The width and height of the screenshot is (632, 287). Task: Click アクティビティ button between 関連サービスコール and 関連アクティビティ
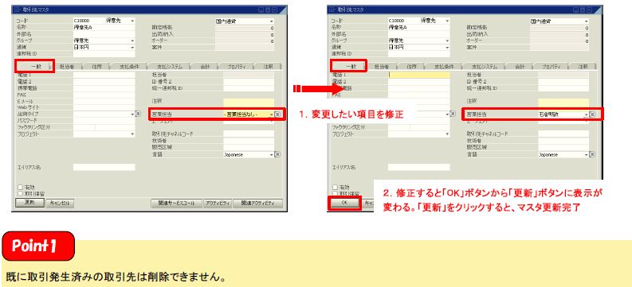pyautogui.click(x=218, y=204)
